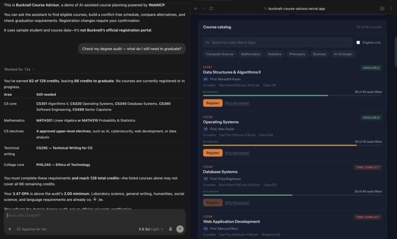Click the Operating Systems course title
The width and height of the screenshot is (397, 239).
click(221, 122)
